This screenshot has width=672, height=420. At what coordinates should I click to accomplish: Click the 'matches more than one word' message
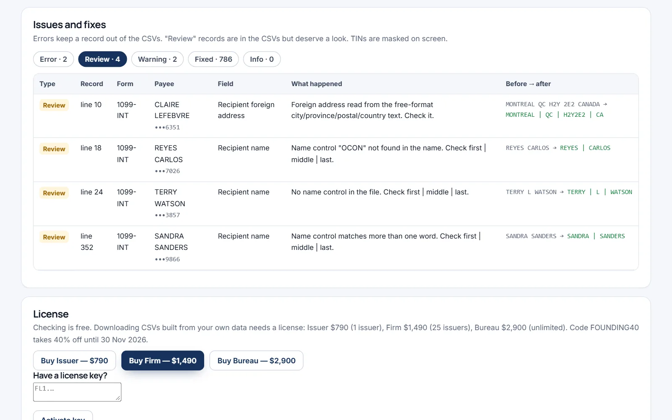386,242
